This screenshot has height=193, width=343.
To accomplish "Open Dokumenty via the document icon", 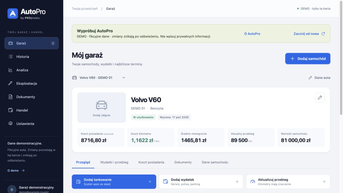I will (x=11, y=97).
